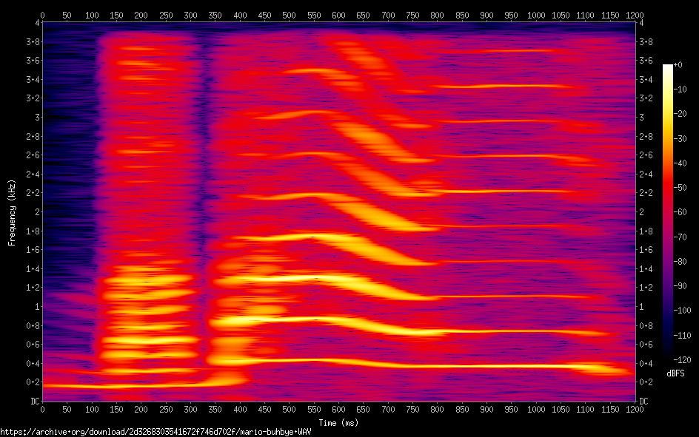Select the 1200 ms mark on the bottom axis
699x437 pixels.
pos(634,409)
